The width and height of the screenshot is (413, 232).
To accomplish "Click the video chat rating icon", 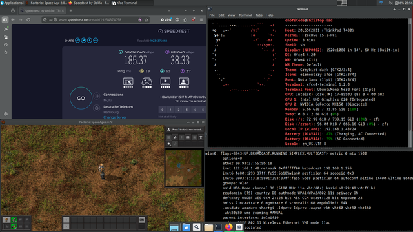I will (x=184, y=82).
